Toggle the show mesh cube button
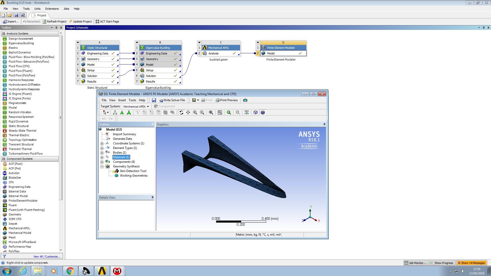 [x=263, y=112]
